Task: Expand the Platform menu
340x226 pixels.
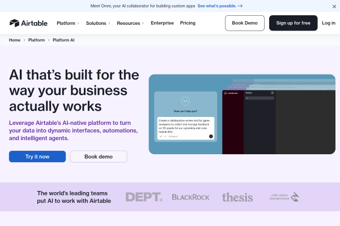Action: pos(68,23)
